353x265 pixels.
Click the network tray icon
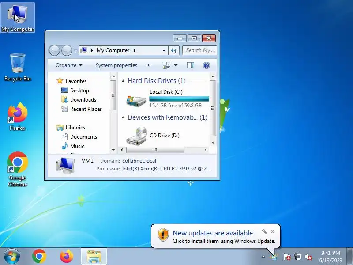point(297,257)
